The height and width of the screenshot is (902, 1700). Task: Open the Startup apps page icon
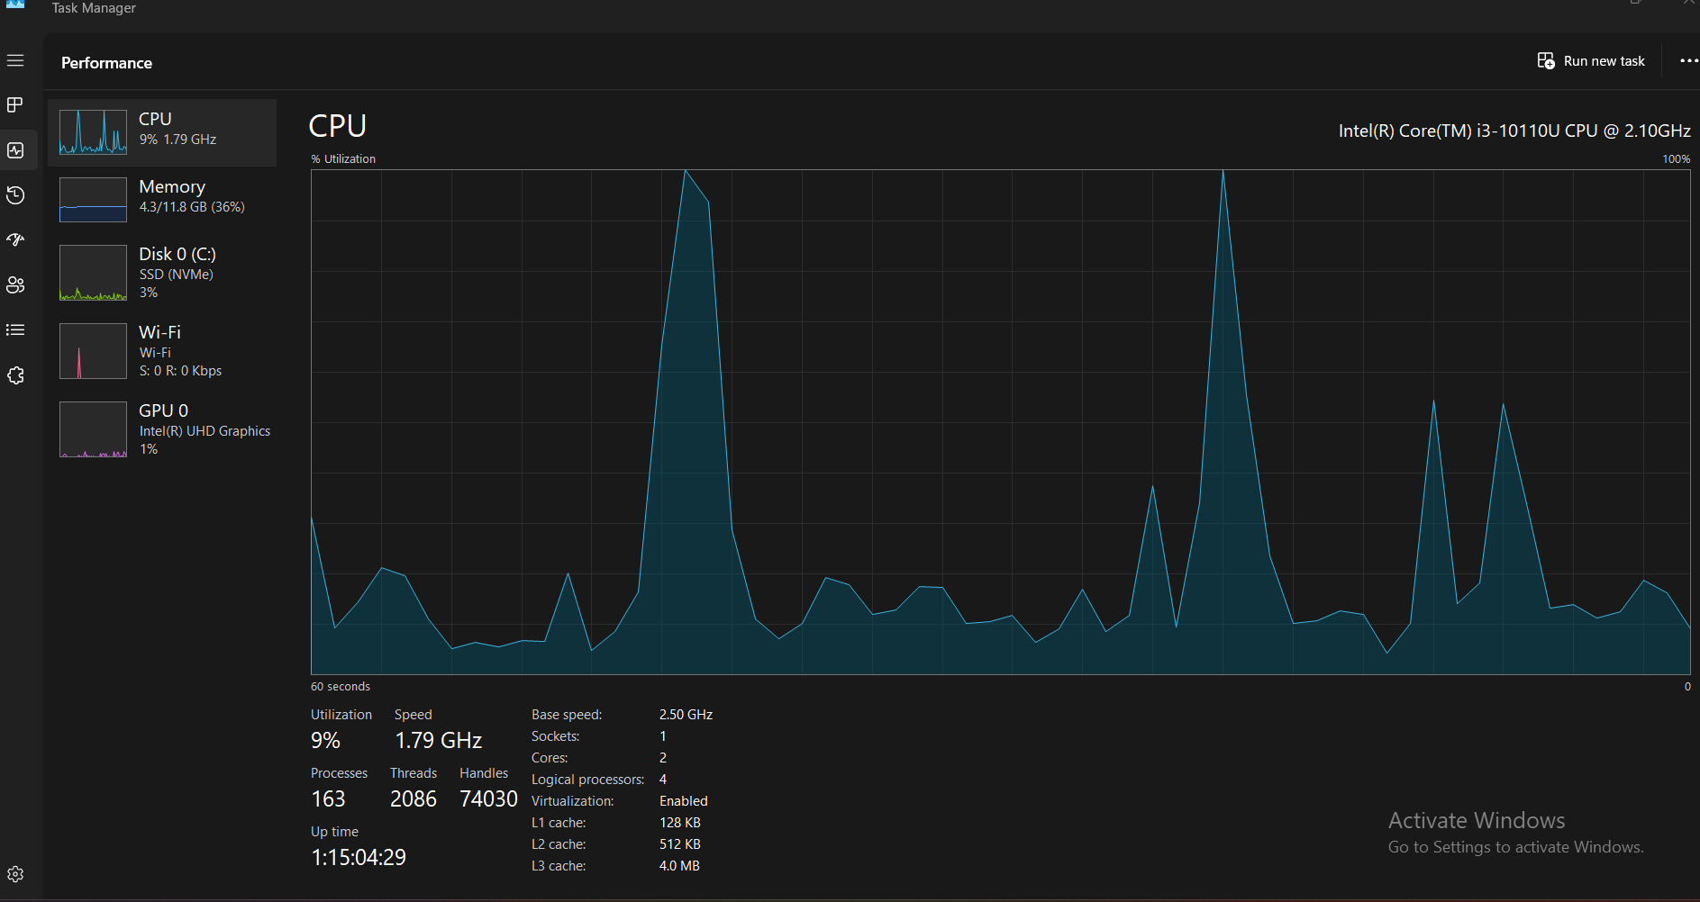15,240
